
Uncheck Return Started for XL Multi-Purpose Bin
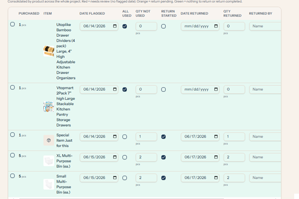(164, 157)
